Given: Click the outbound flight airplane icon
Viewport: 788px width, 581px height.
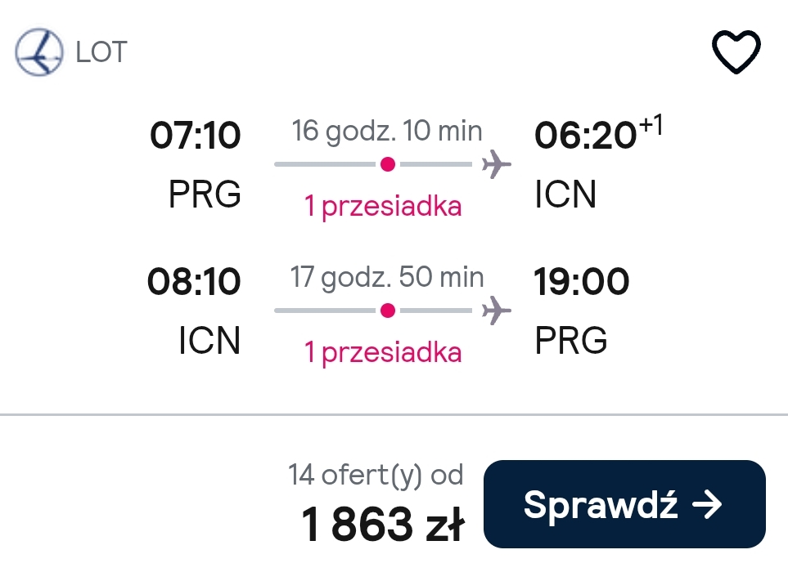Looking at the screenshot, I should click(496, 164).
